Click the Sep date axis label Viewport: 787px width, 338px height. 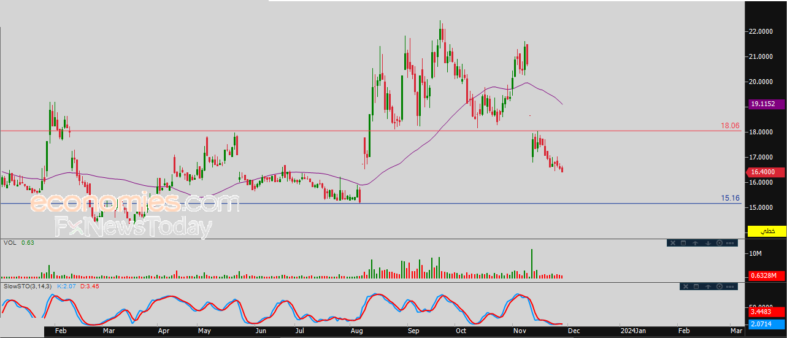pos(413,331)
